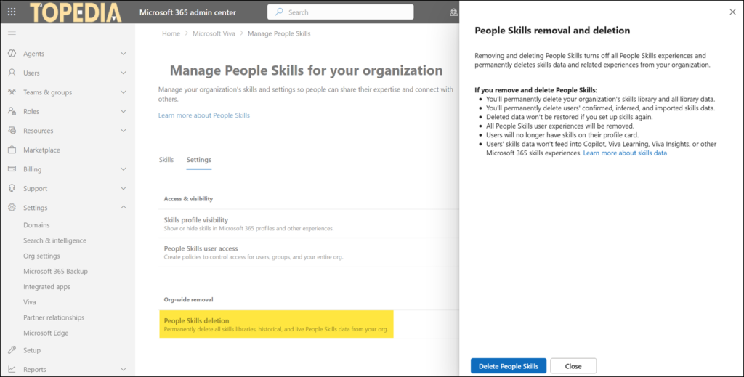Expand the Roles chevron

coord(124,111)
